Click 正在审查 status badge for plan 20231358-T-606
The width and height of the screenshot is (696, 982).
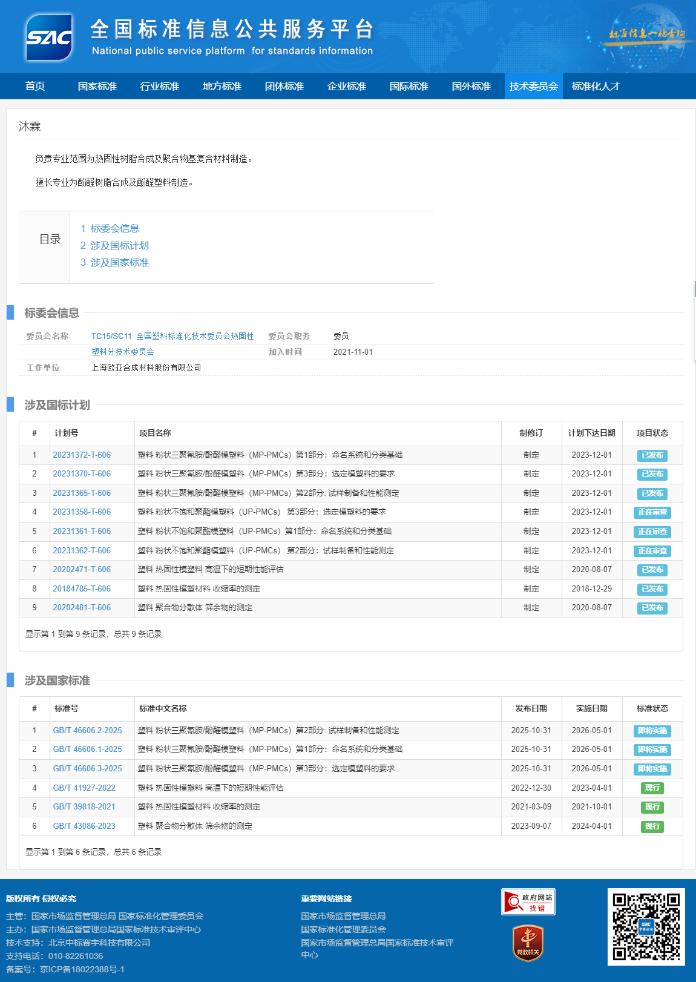coord(652,512)
